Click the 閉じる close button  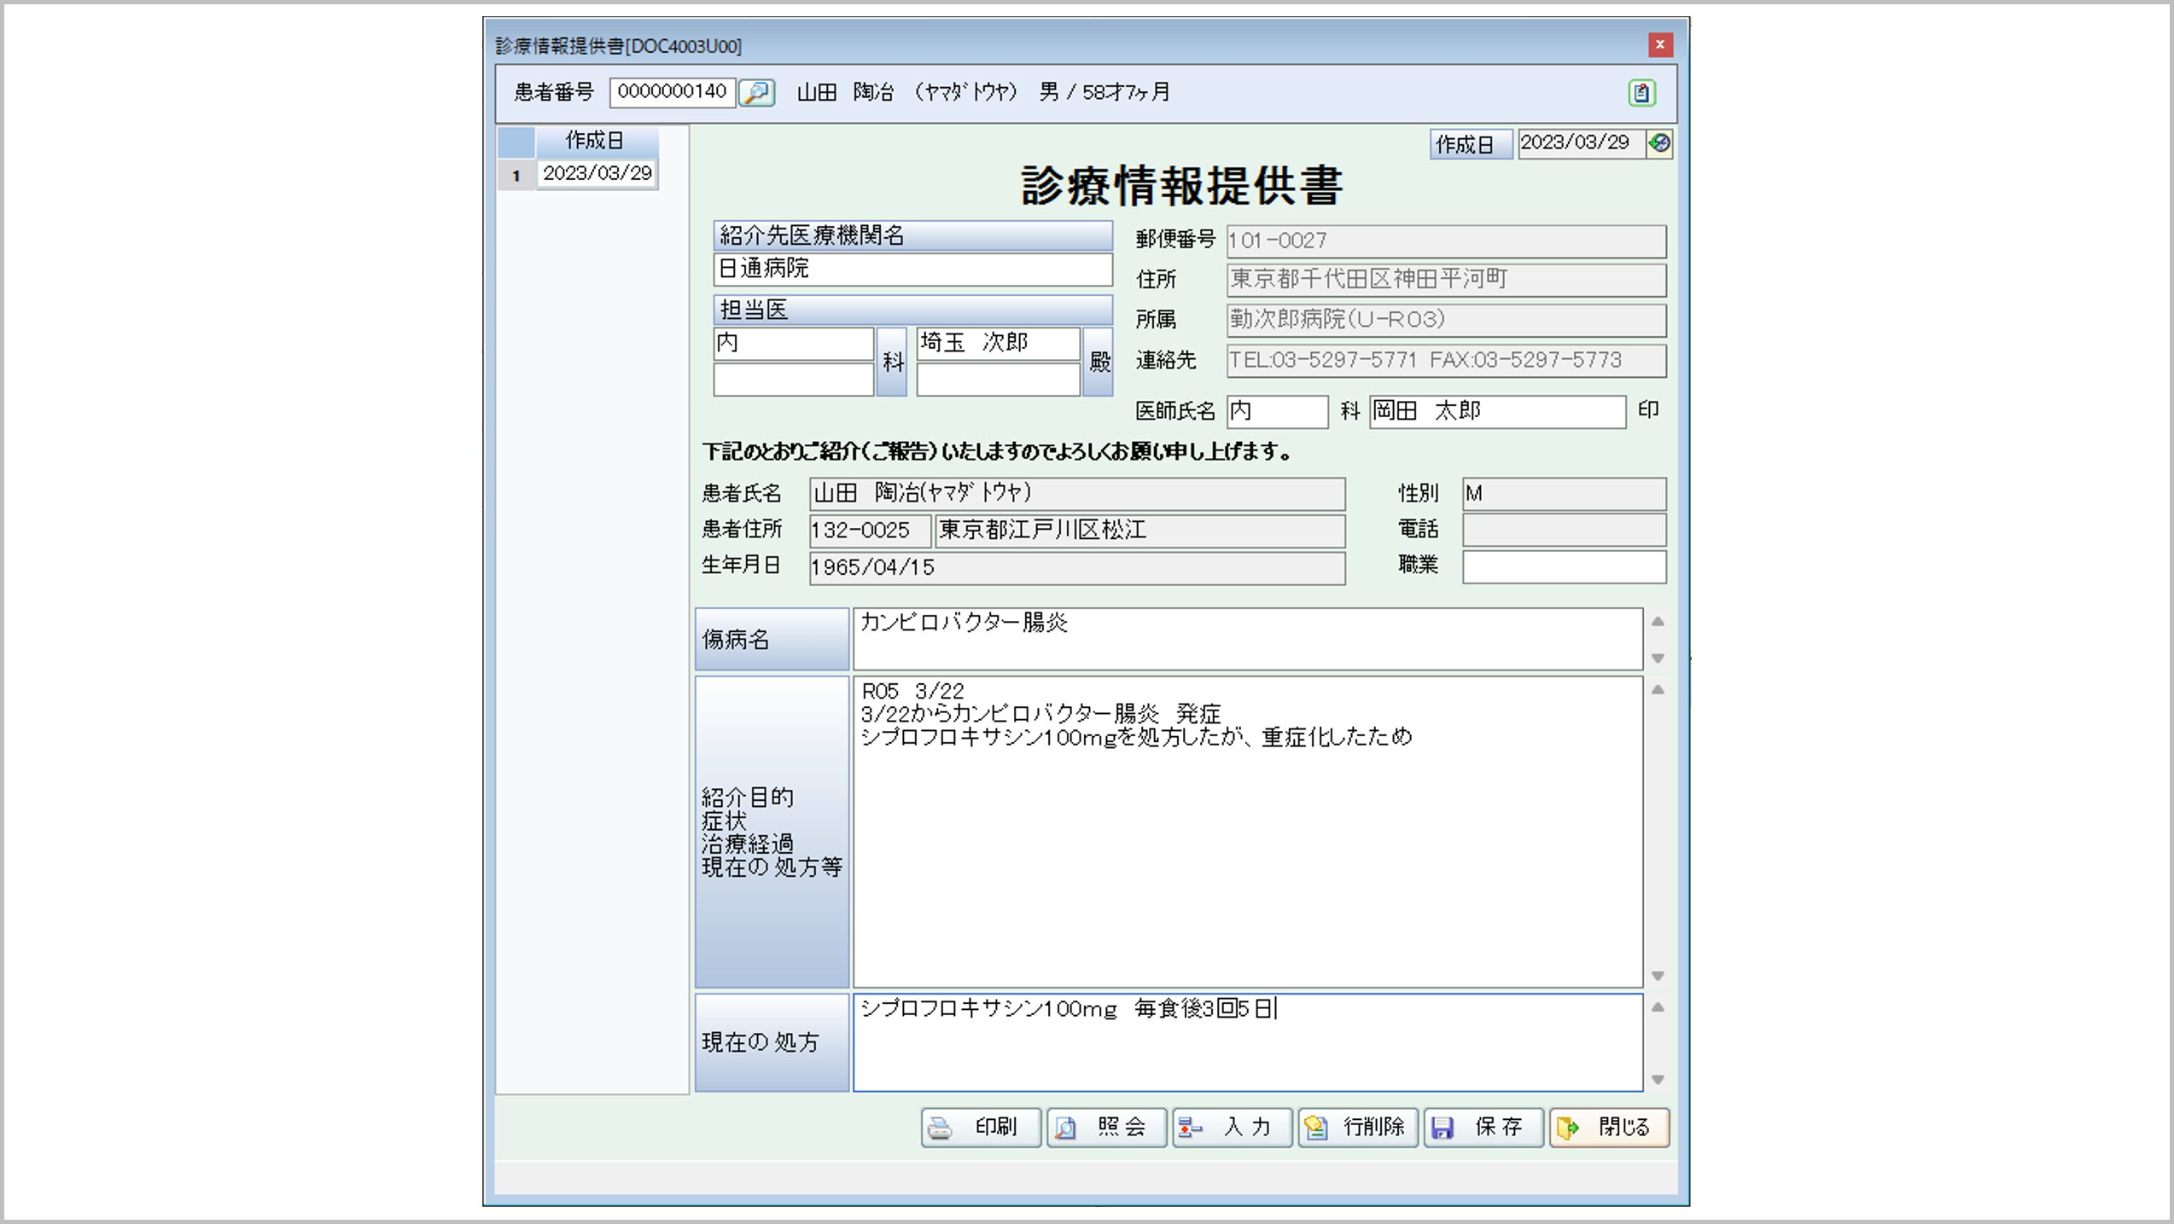tap(1609, 1128)
